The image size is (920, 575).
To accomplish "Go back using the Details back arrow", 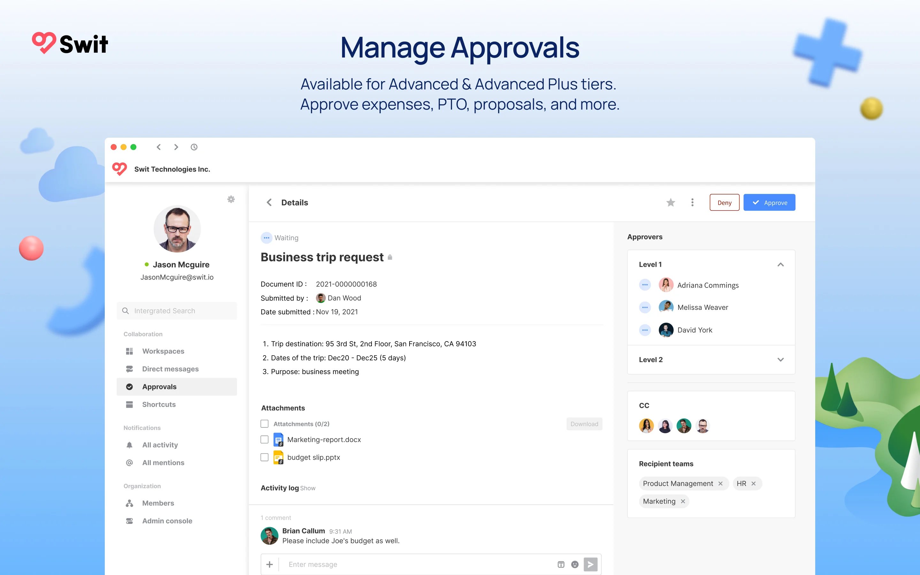I will [269, 202].
